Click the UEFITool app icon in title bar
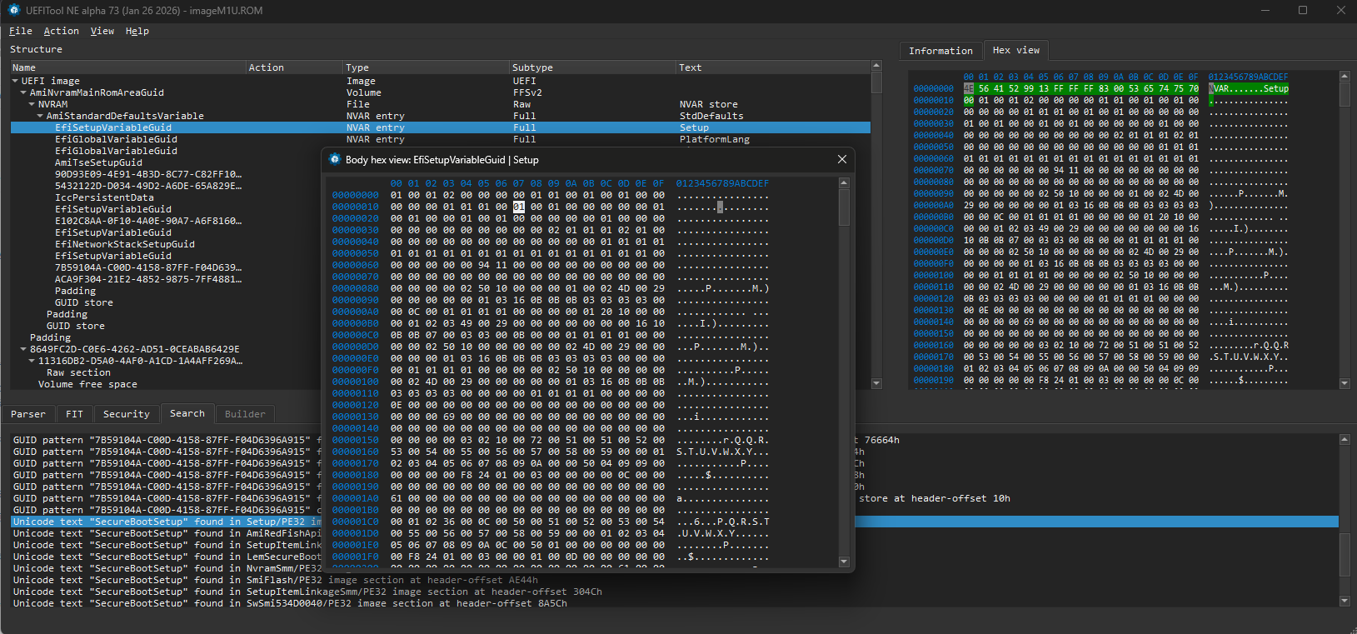1357x634 pixels. (x=13, y=11)
